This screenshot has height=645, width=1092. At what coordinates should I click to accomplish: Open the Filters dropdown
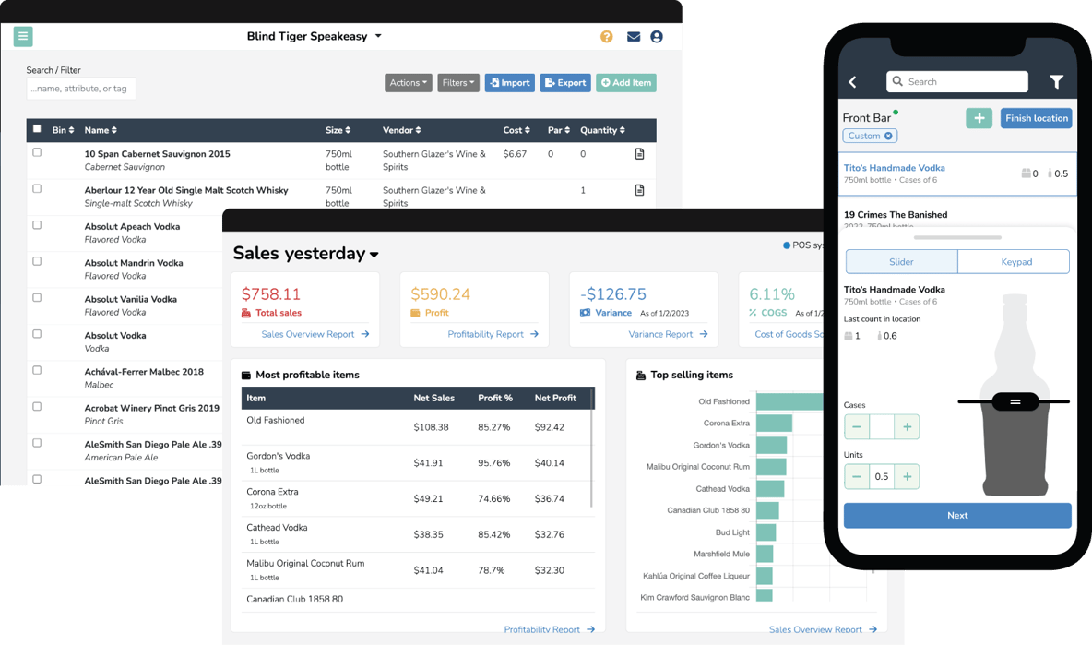pyautogui.click(x=458, y=83)
